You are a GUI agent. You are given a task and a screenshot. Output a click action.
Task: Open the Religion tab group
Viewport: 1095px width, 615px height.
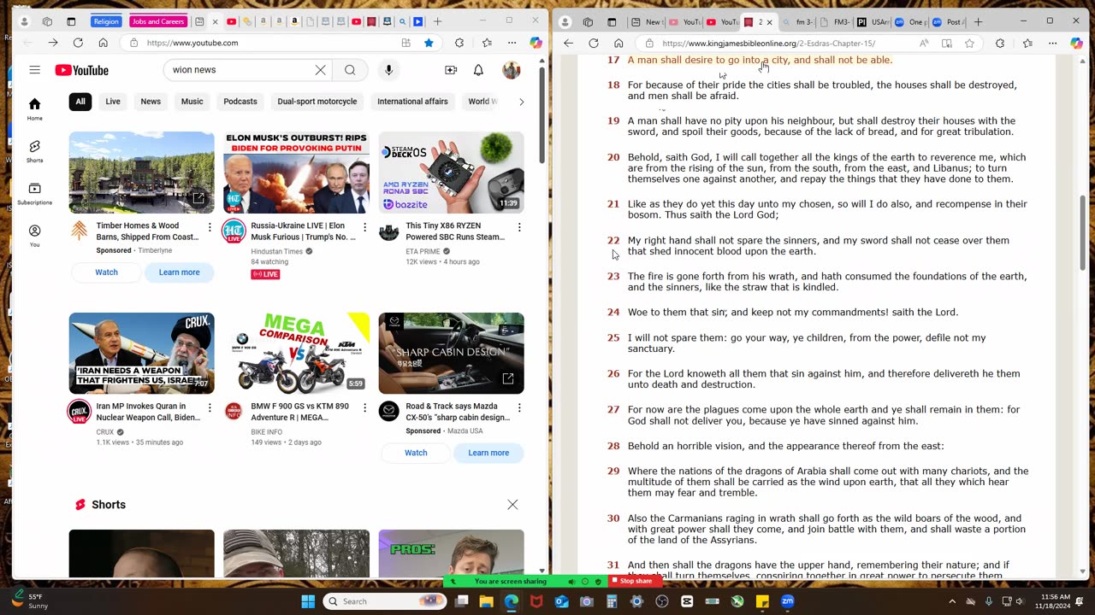coord(106,21)
